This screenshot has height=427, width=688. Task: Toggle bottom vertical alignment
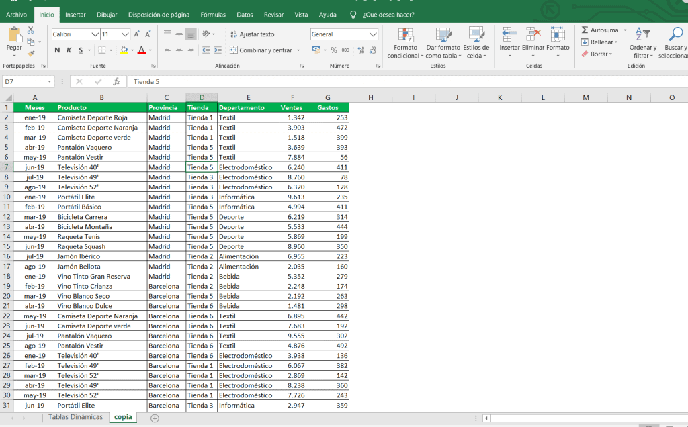[x=190, y=34]
